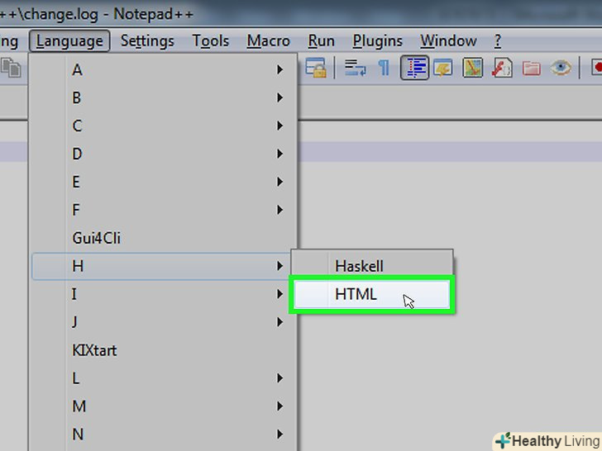Open the Settings menu
This screenshot has width=602, height=451.
(x=147, y=41)
